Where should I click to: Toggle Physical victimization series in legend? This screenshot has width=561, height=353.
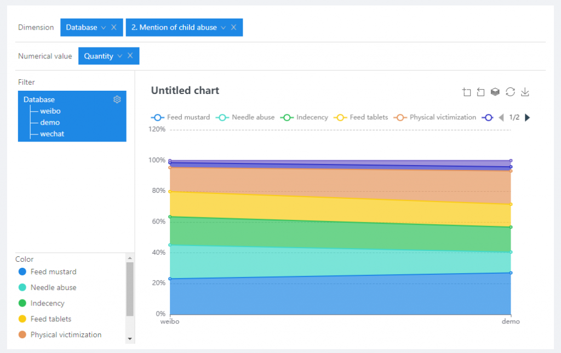pyautogui.click(x=436, y=117)
